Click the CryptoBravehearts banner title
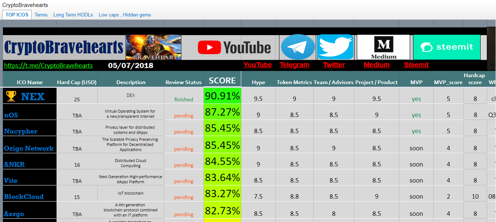496x222 pixels. 64,48
